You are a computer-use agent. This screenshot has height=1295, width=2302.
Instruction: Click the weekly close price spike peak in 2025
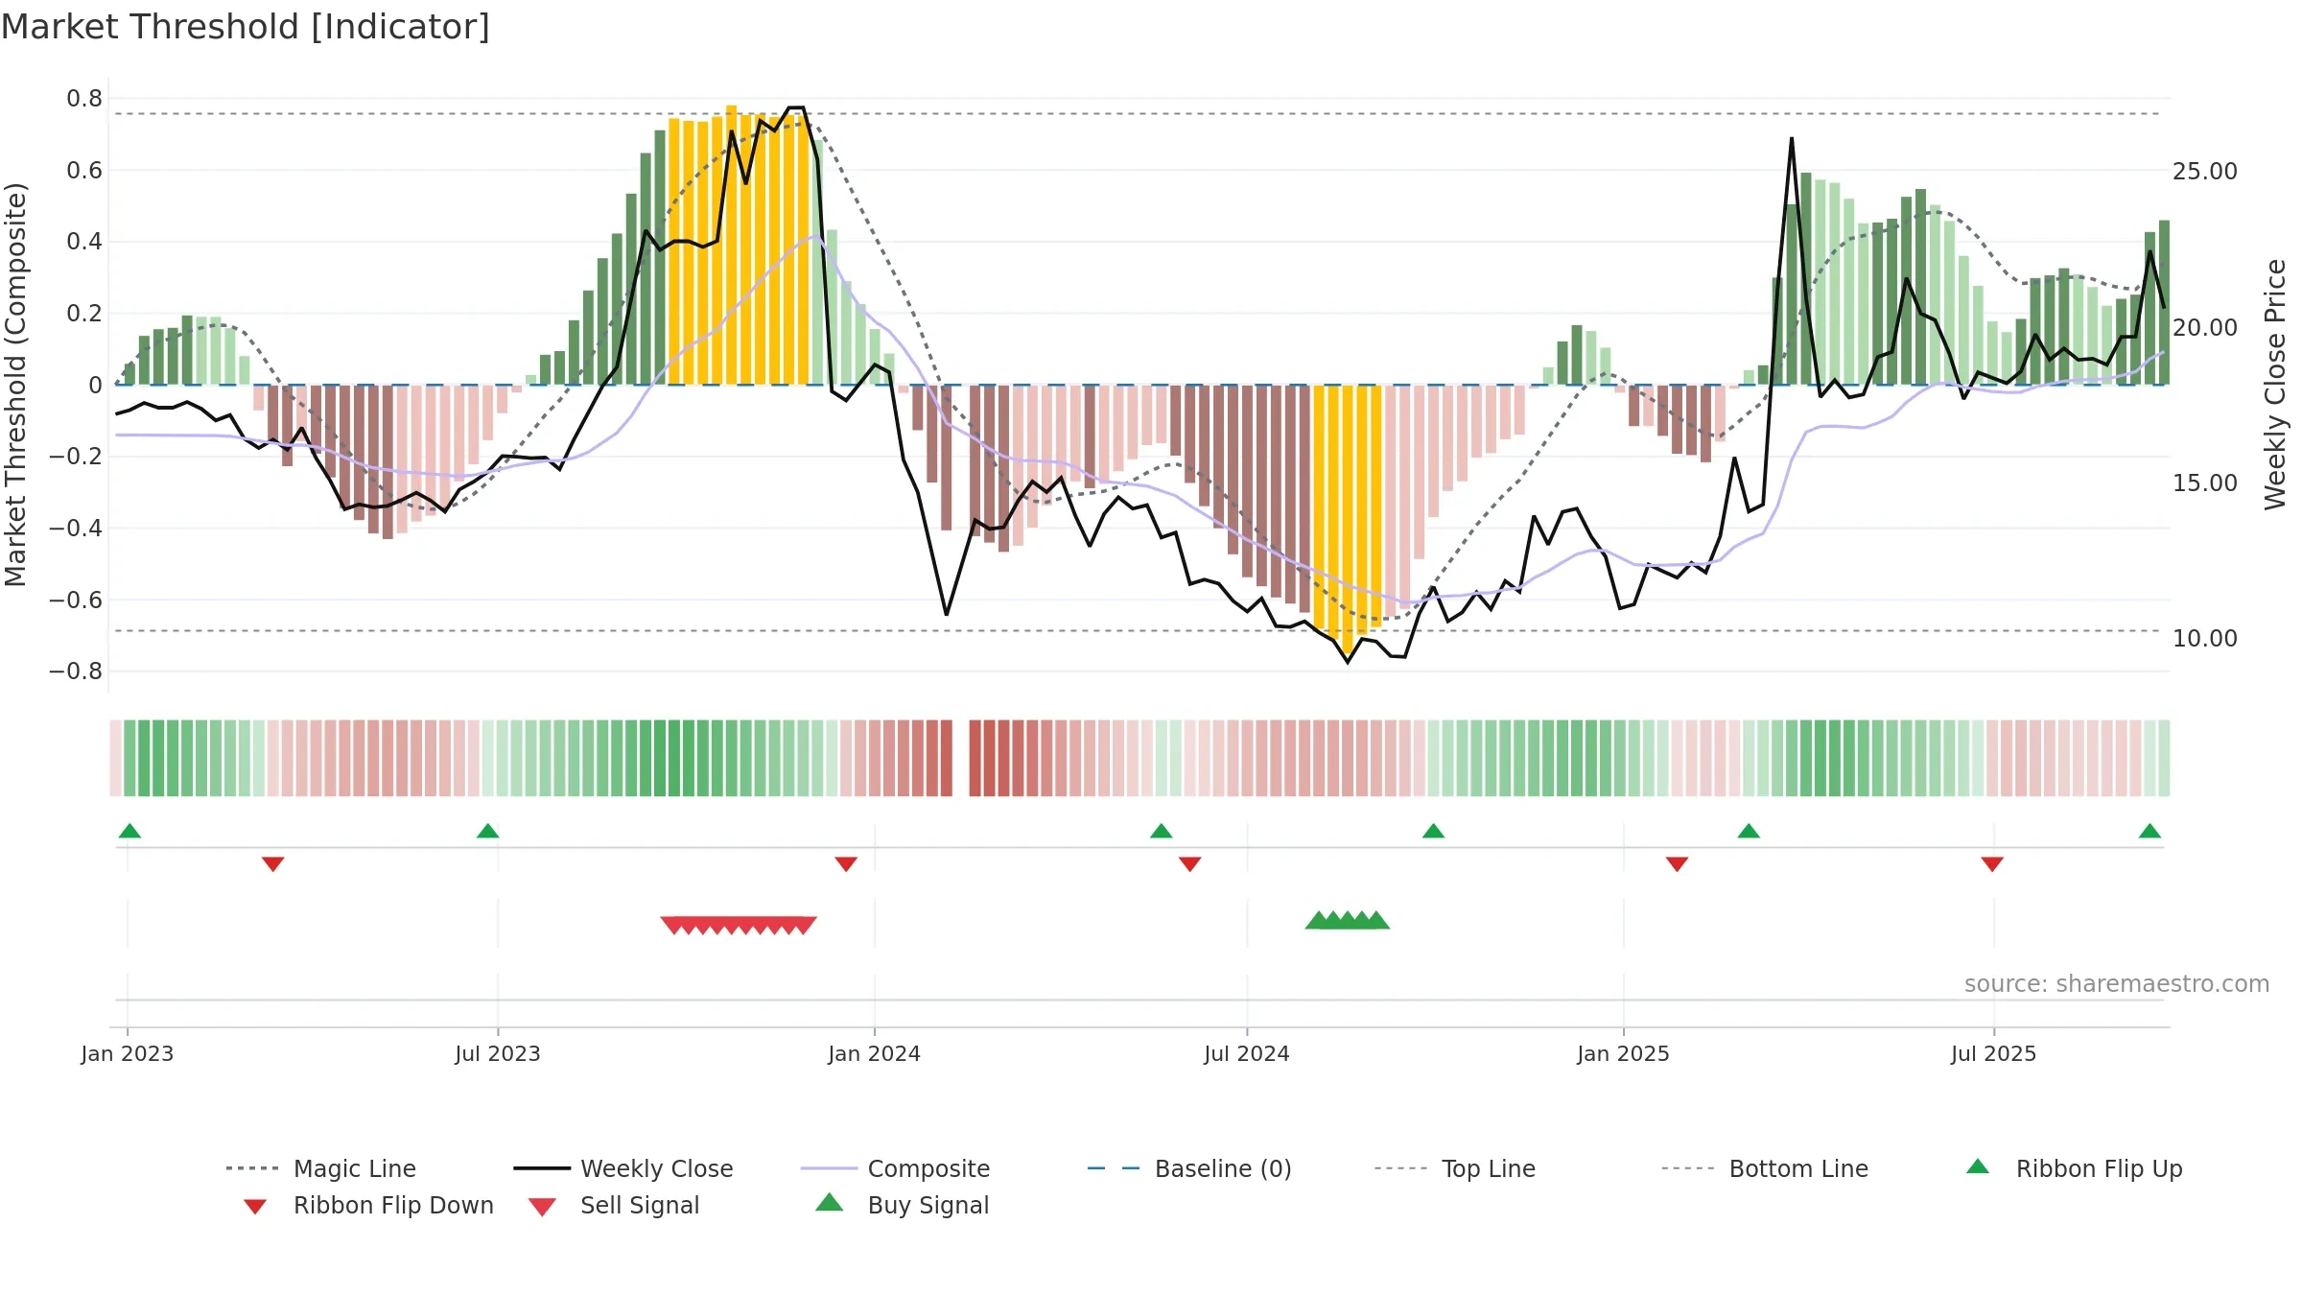(x=1791, y=138)
